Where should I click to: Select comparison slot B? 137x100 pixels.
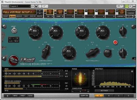click(x=109, y=96)
